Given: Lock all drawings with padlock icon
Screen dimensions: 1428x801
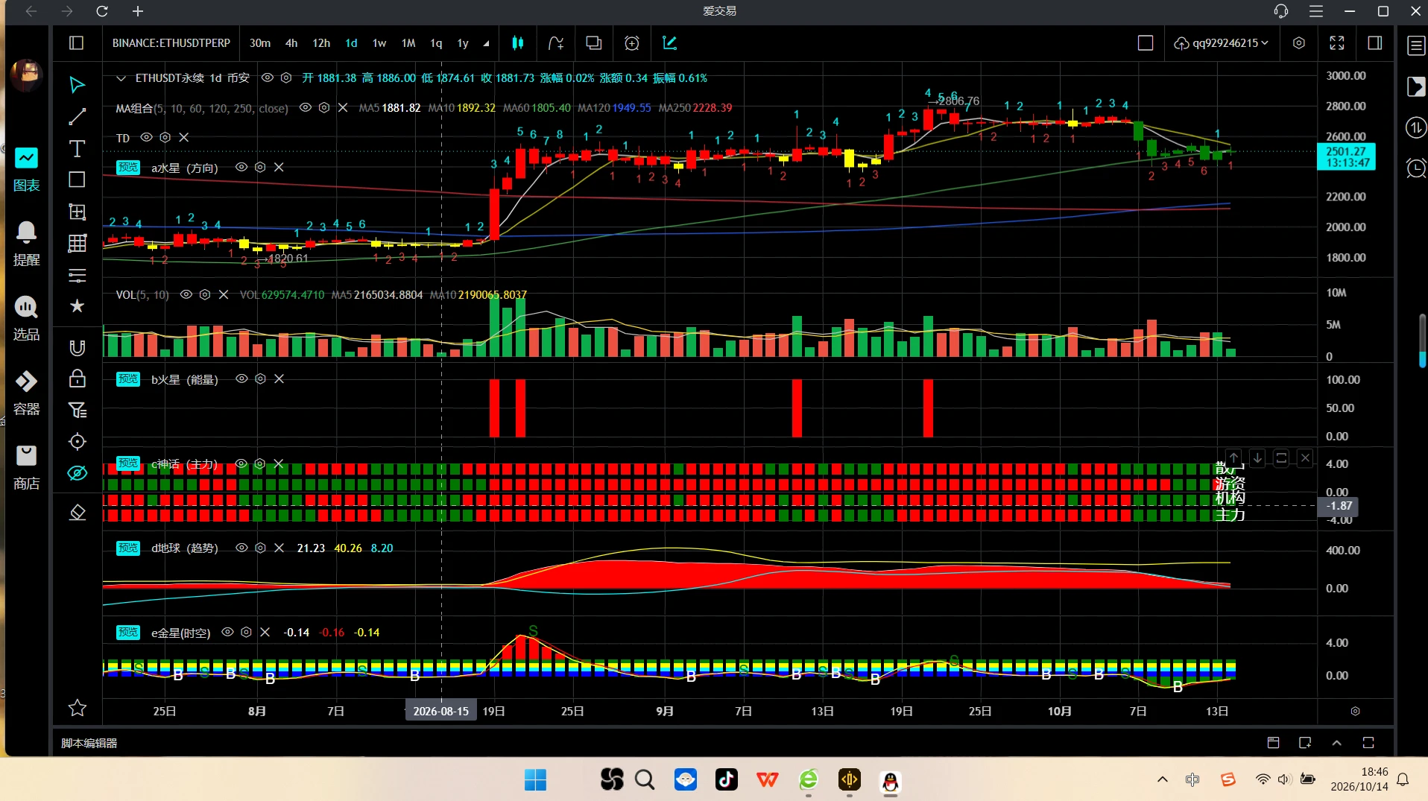Looking at the screenshot, I should tap(77, 379).
